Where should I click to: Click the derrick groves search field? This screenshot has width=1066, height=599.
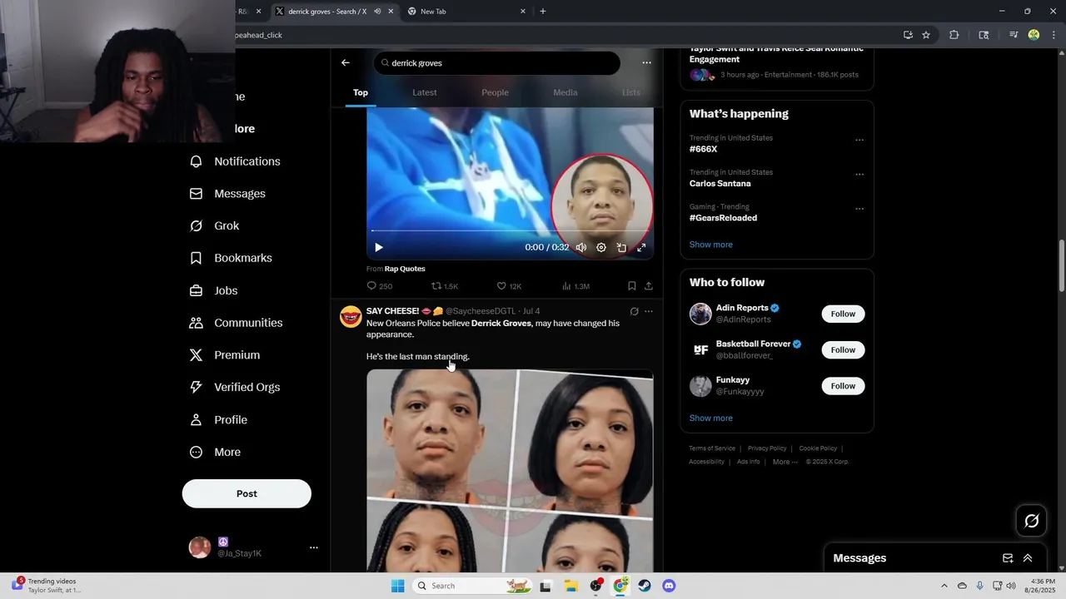click(x=497, y=62)
